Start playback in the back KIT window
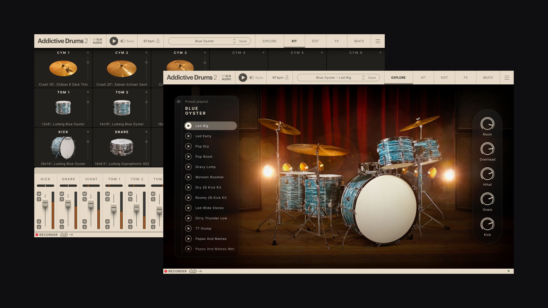Viewport: 548px width, 308px height. tap(114, 41)
